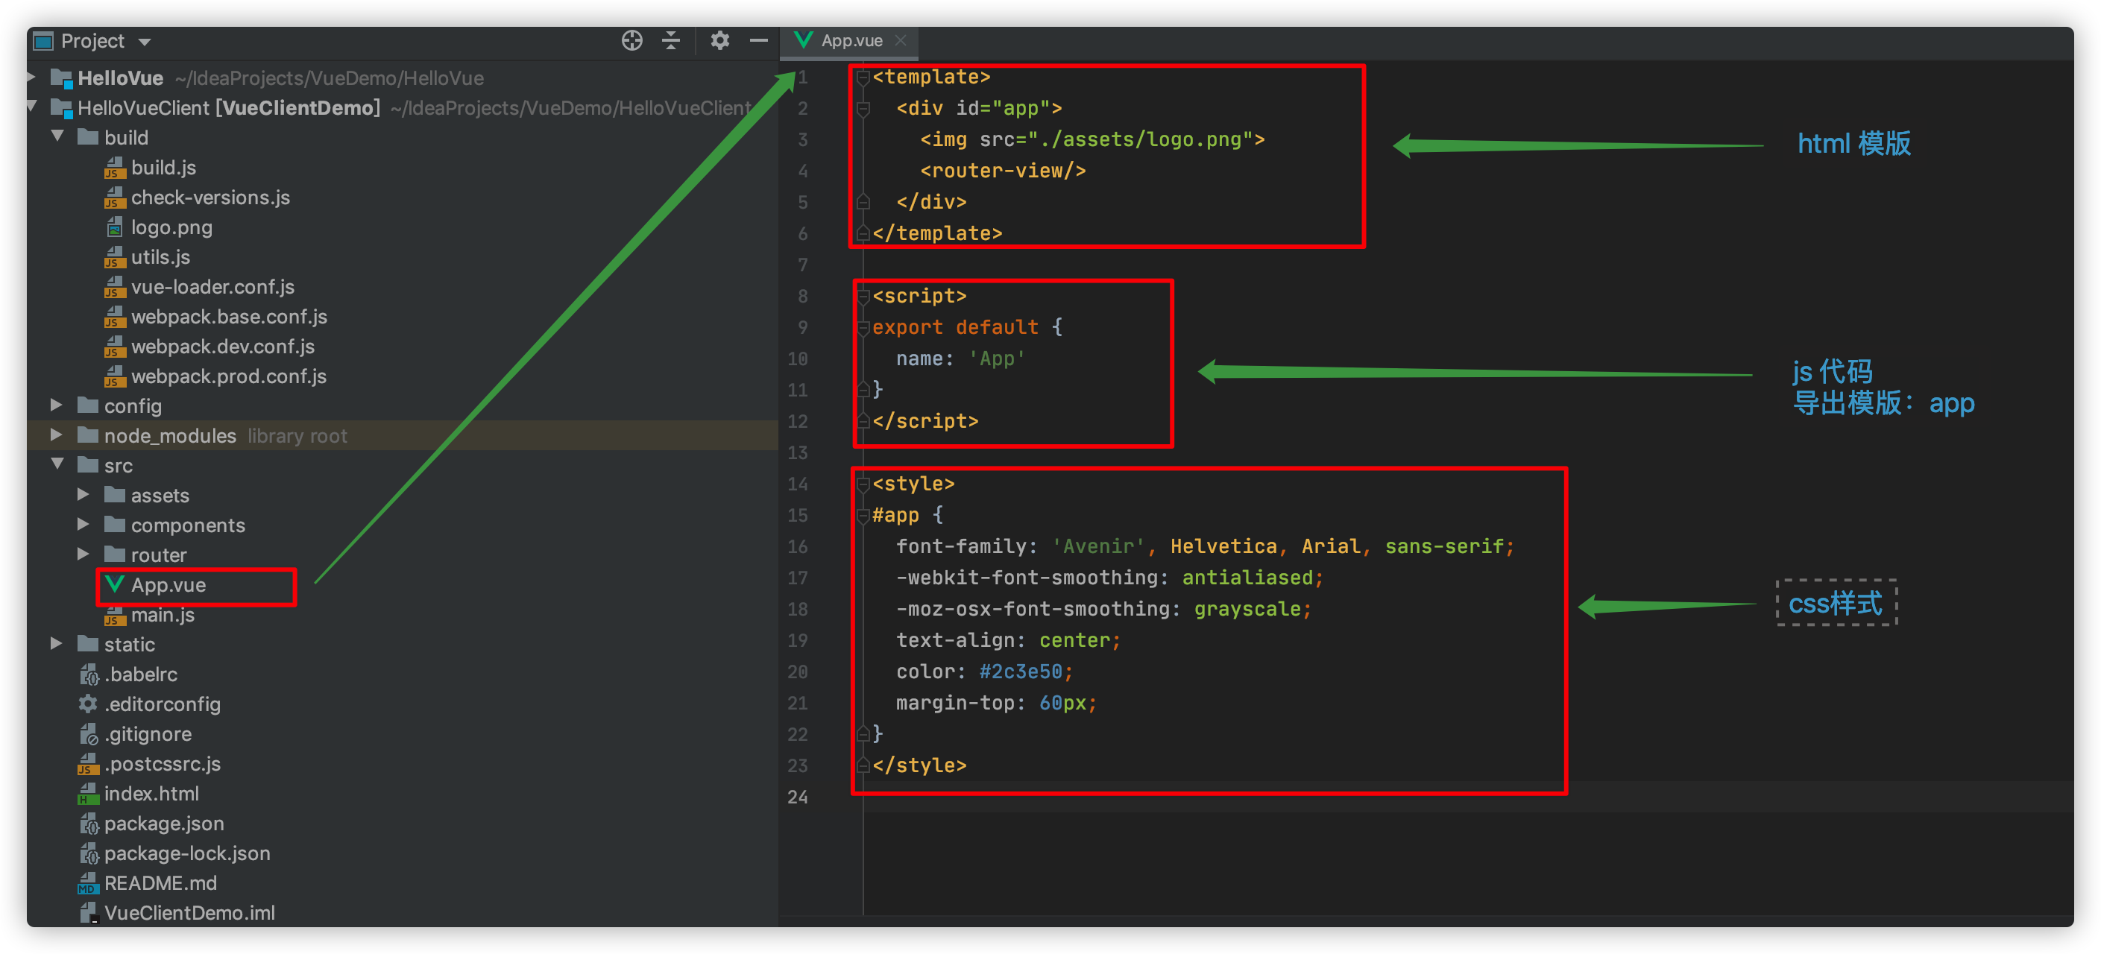The width and height of the screenshot is (2101, 954).
Task: Expand the router folder
Action: [x=84, y=554]
